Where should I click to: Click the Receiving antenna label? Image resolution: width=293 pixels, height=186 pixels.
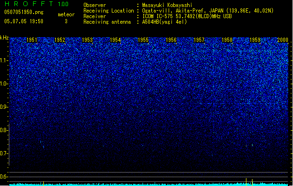(107, 22)
